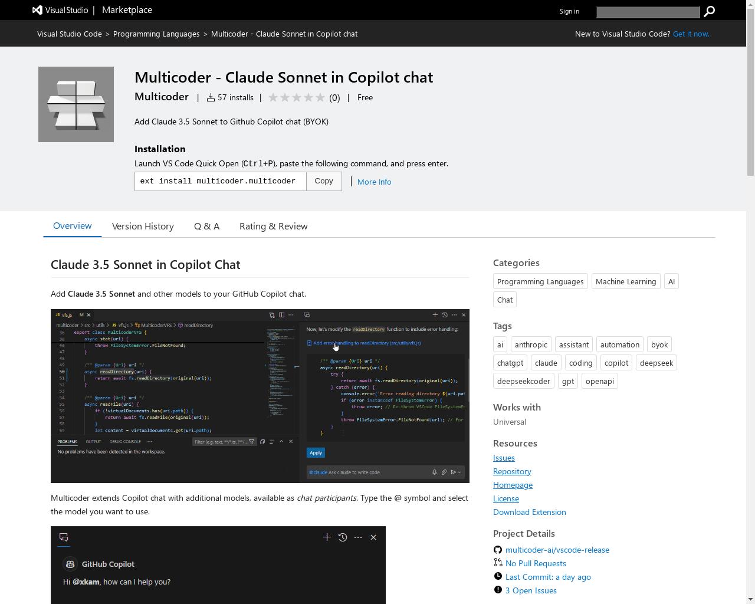Go to Visual Studio Code breadcrumb

[x=70, y=34]
